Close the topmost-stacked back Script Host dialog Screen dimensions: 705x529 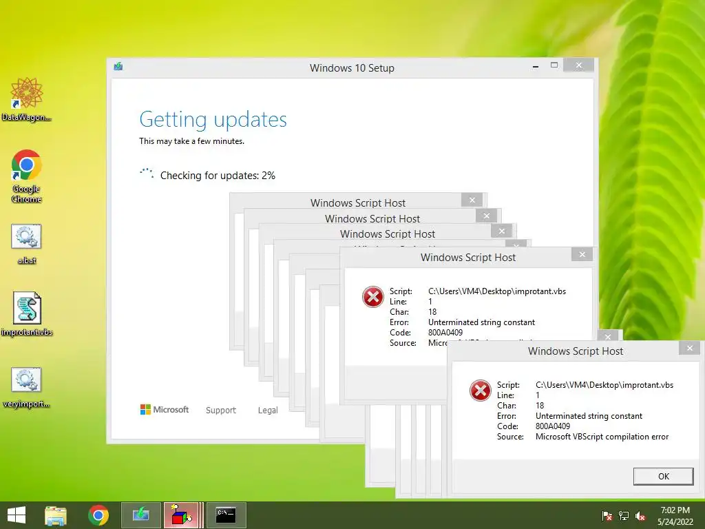coord(472,200)
